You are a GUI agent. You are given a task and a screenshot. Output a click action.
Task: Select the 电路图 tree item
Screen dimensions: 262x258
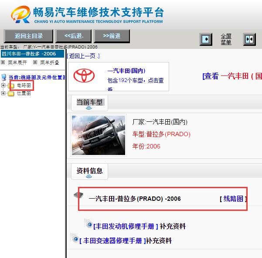[24, 85]
